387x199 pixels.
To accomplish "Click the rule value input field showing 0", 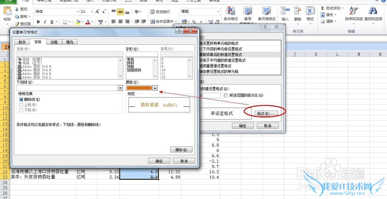I will (x=210, y=95).
